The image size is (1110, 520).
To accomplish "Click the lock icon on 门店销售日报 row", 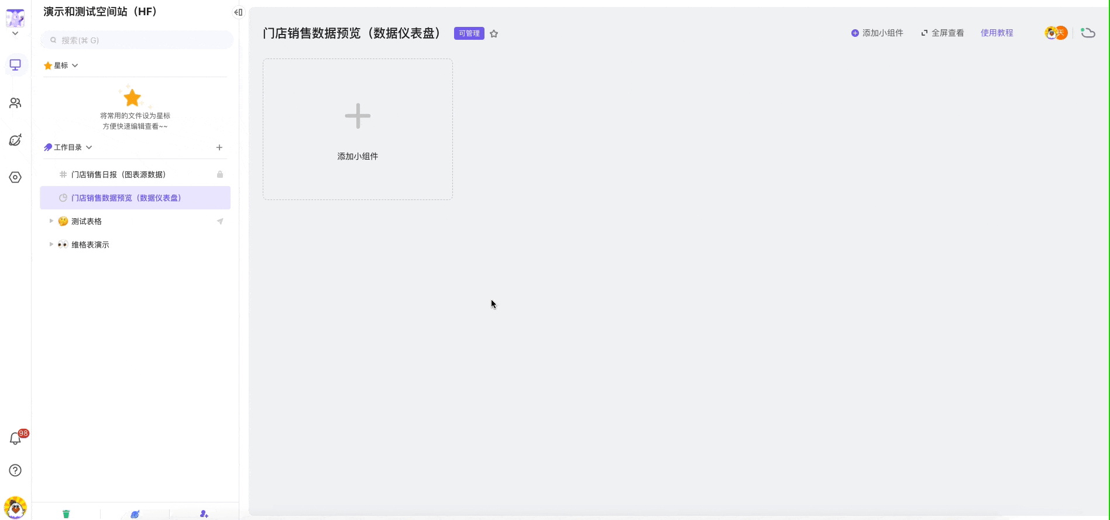I will click(220, 174).
